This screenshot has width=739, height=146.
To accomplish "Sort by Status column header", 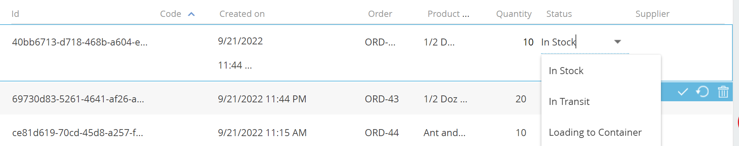I will (x=559, y=14).
